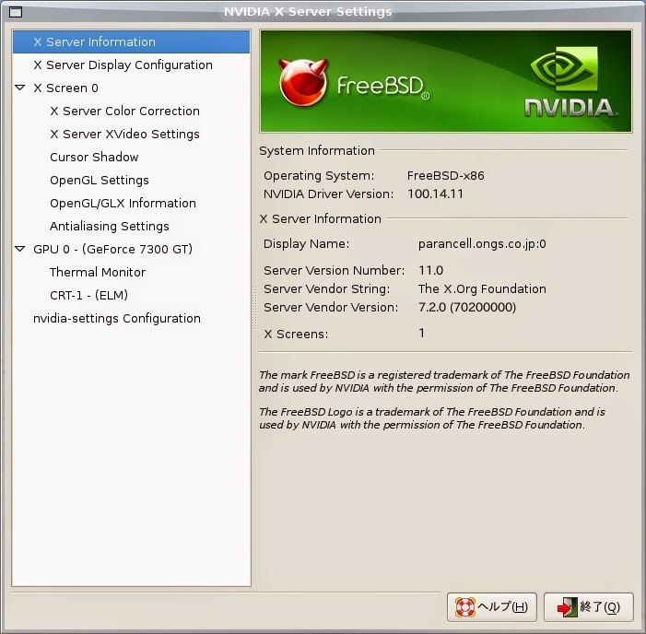This screenshot has width=646, height=634.
Task: Select X Server Information in sidebar
Action: 131,41
